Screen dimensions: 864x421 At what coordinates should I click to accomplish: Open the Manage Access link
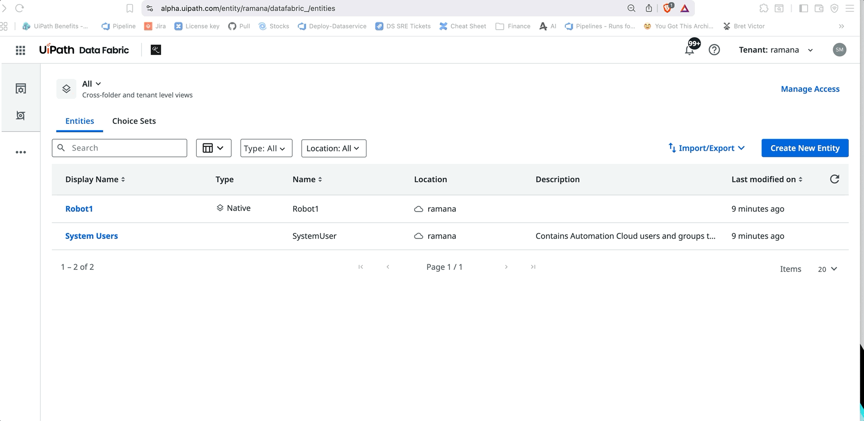810,89
